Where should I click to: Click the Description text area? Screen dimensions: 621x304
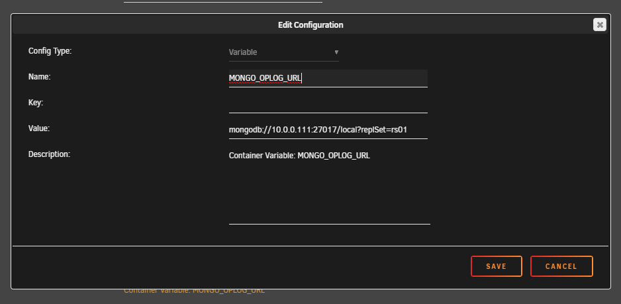click(x=330, y=186)
